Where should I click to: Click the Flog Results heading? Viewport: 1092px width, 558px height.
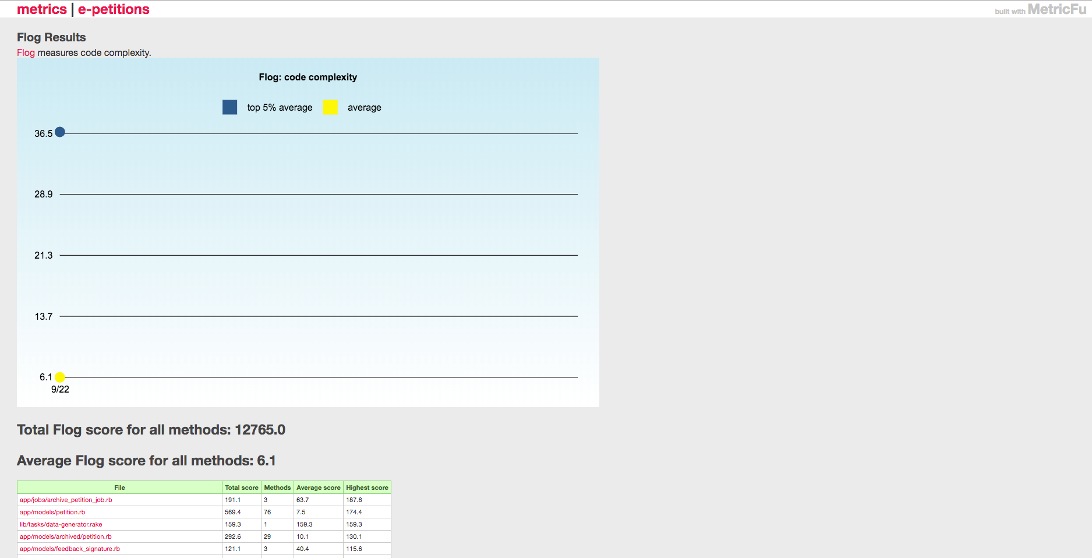[x=51, y=37]
